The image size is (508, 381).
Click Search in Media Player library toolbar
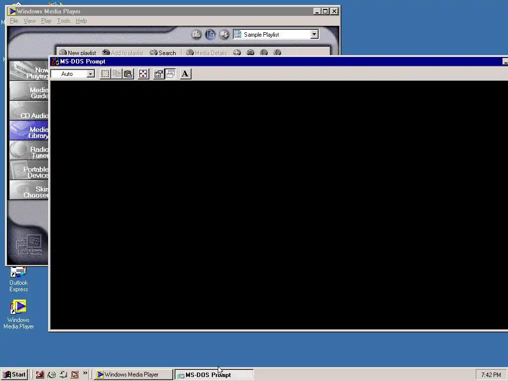[x=163, y=53]
